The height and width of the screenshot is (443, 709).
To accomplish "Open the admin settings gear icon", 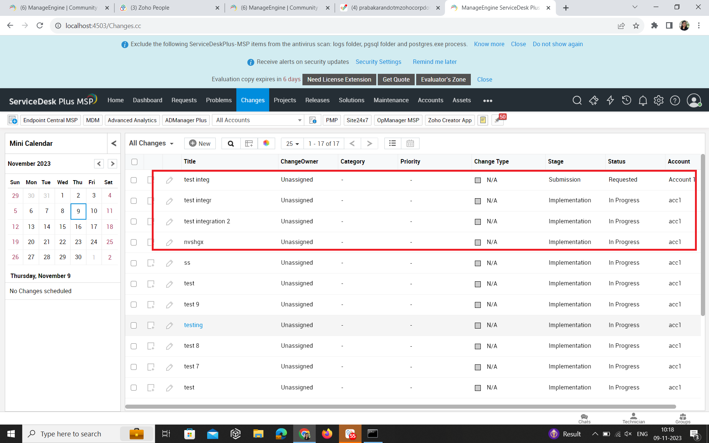I will [658, 100].
